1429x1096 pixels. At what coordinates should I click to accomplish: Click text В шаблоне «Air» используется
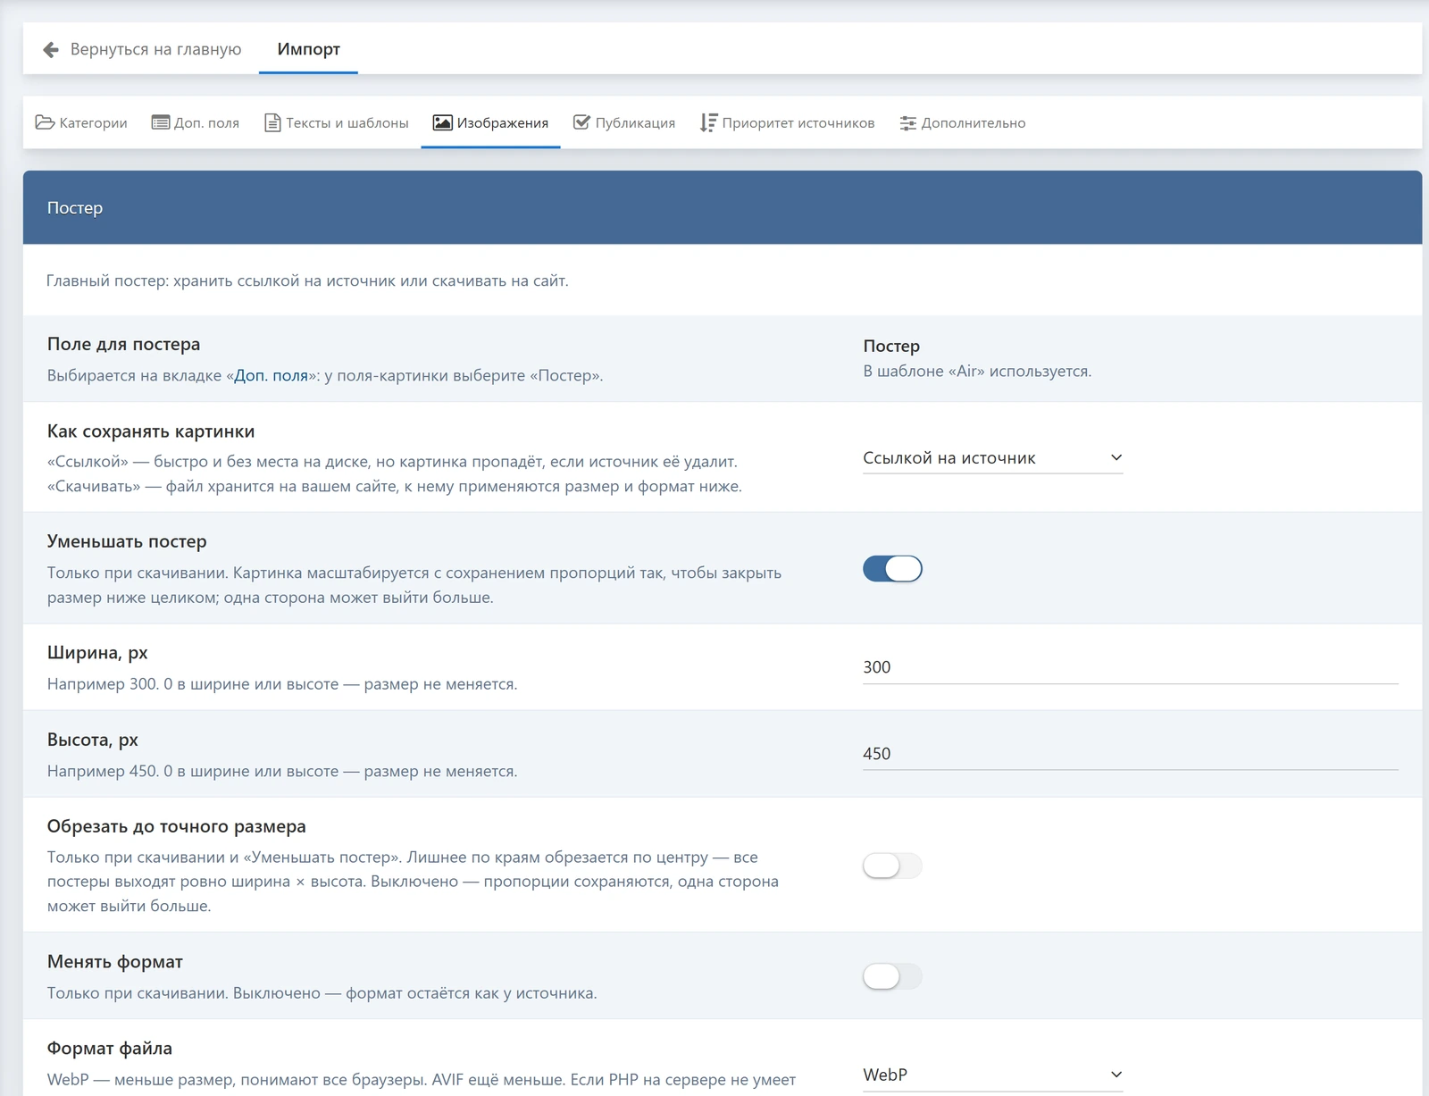point(977,372)
